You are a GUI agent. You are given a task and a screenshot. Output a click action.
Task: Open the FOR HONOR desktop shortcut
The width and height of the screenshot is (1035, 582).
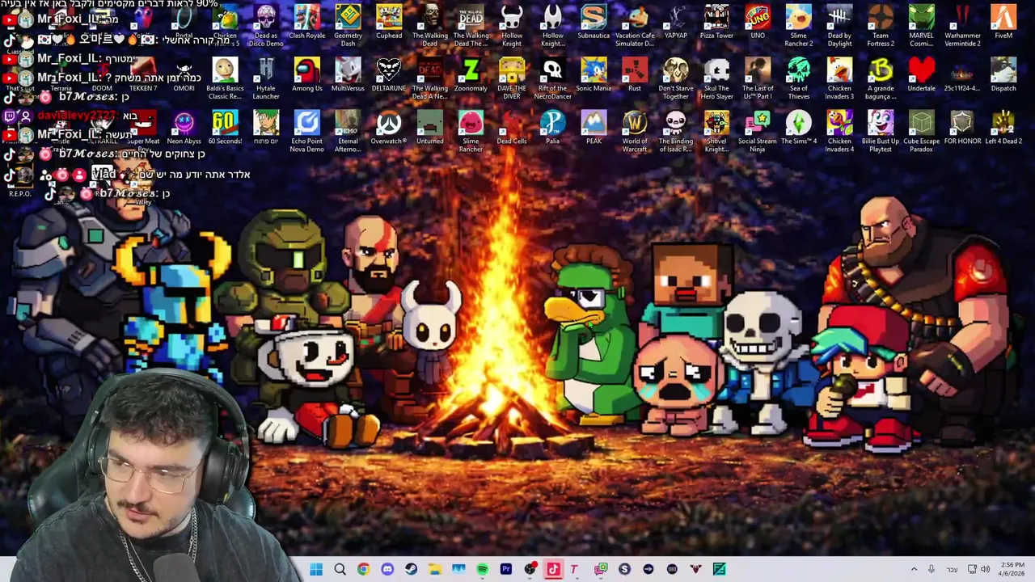(962, 128)
